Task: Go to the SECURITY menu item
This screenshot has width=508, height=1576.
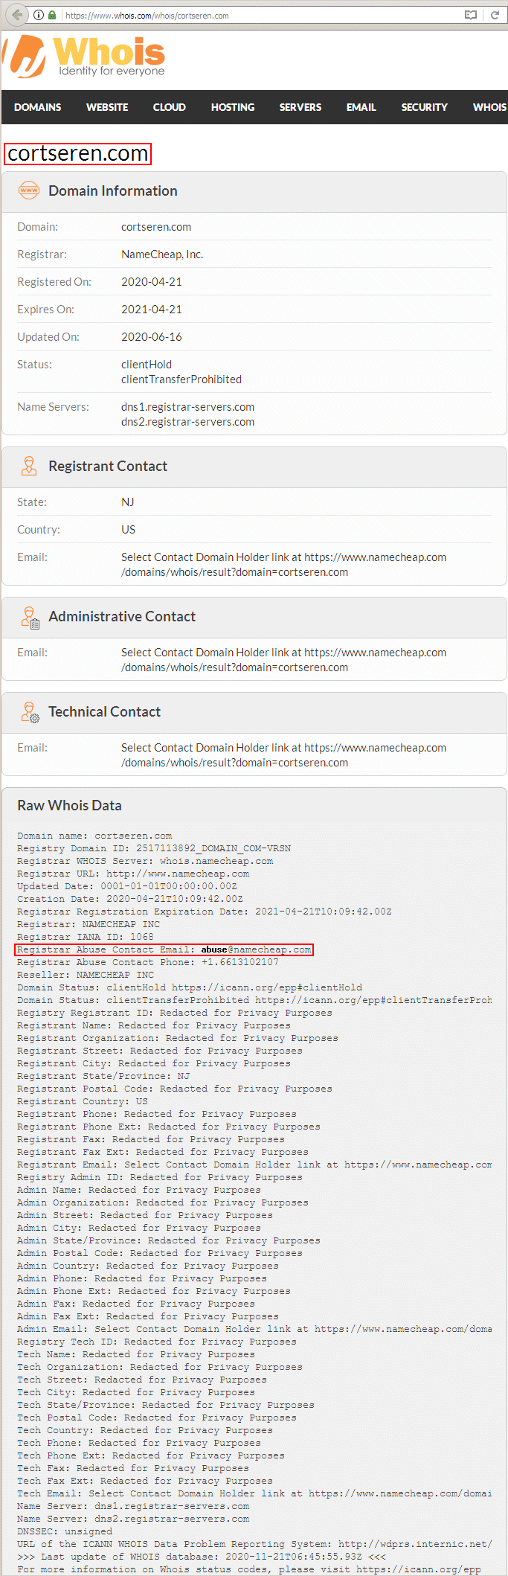Action: 424,107
